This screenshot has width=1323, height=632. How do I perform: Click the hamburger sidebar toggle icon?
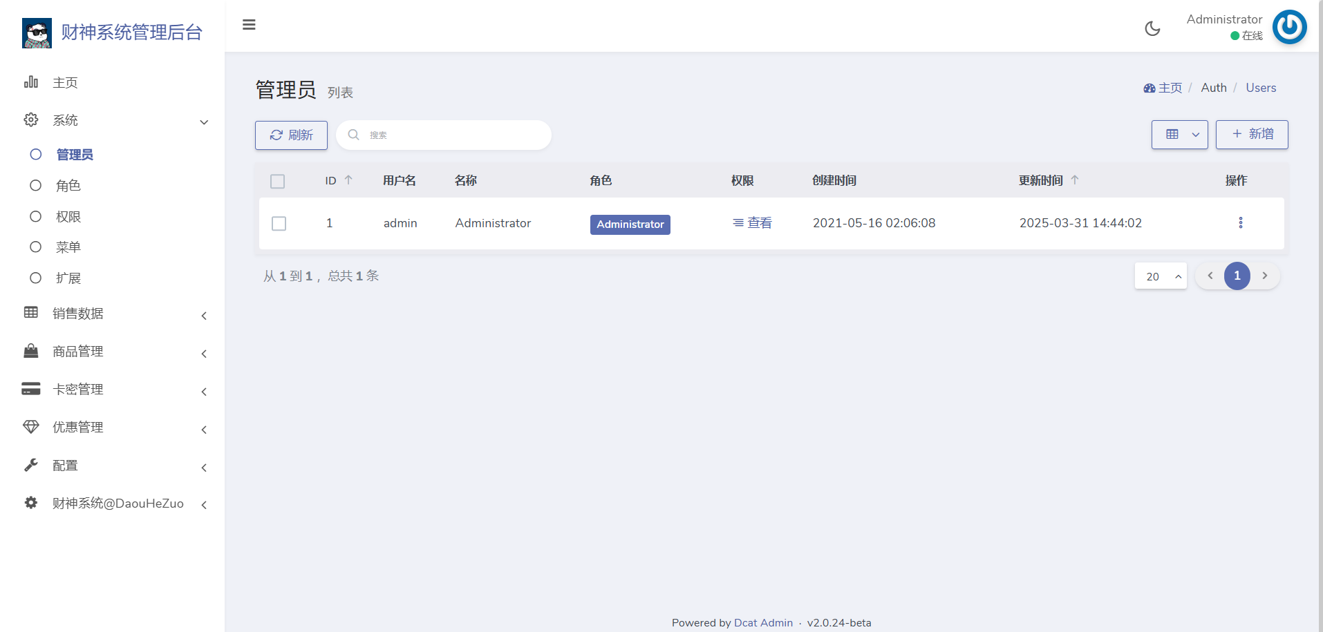pyautogui.click(x=249, y=25)
